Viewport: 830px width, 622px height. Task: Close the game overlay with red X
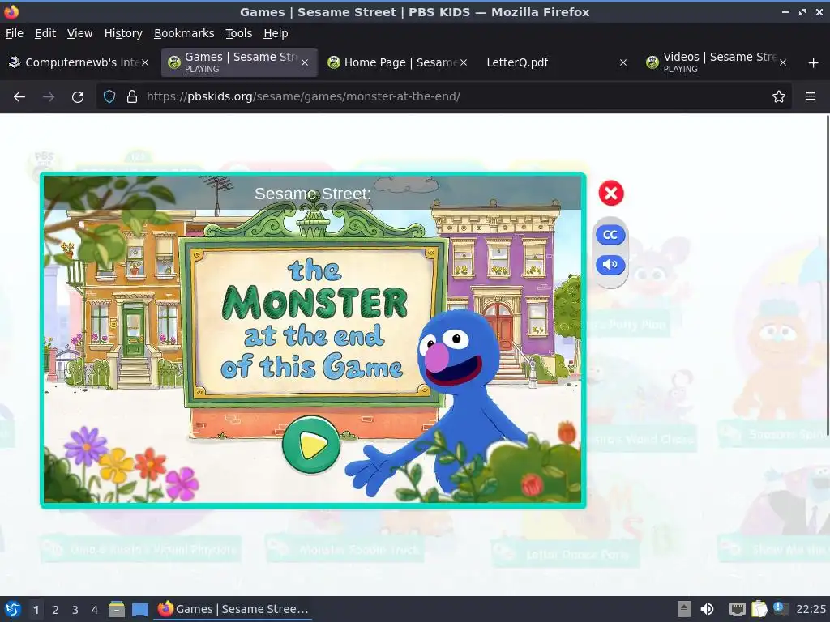pyautogui.click(x=611, y=193)
